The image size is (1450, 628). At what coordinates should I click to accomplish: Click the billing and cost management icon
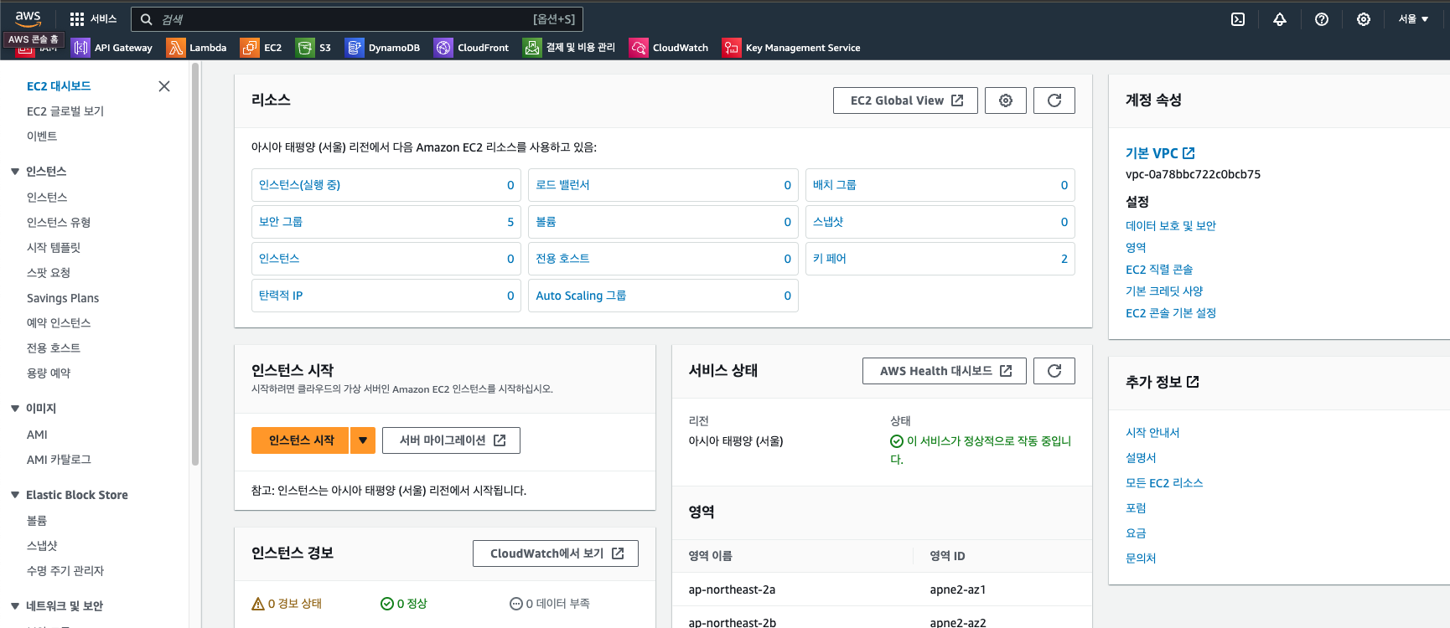(532, 48)
